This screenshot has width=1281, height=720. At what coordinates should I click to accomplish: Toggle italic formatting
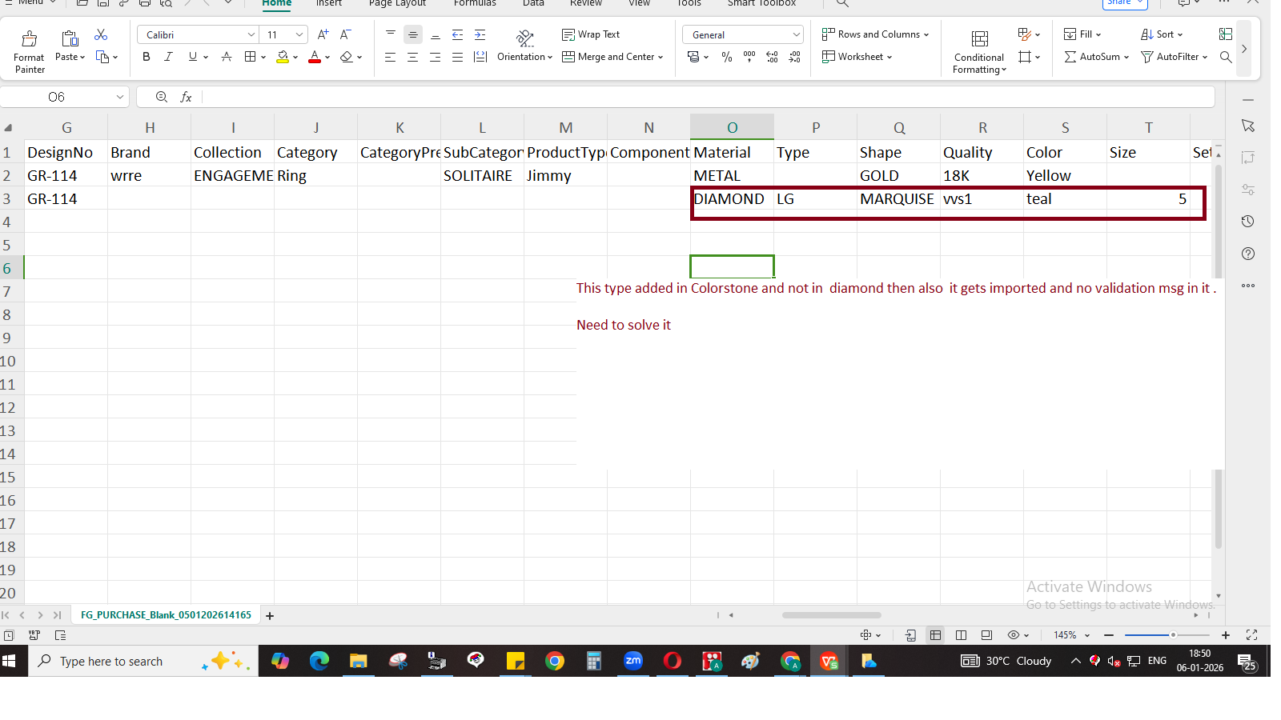pos(168,57)
